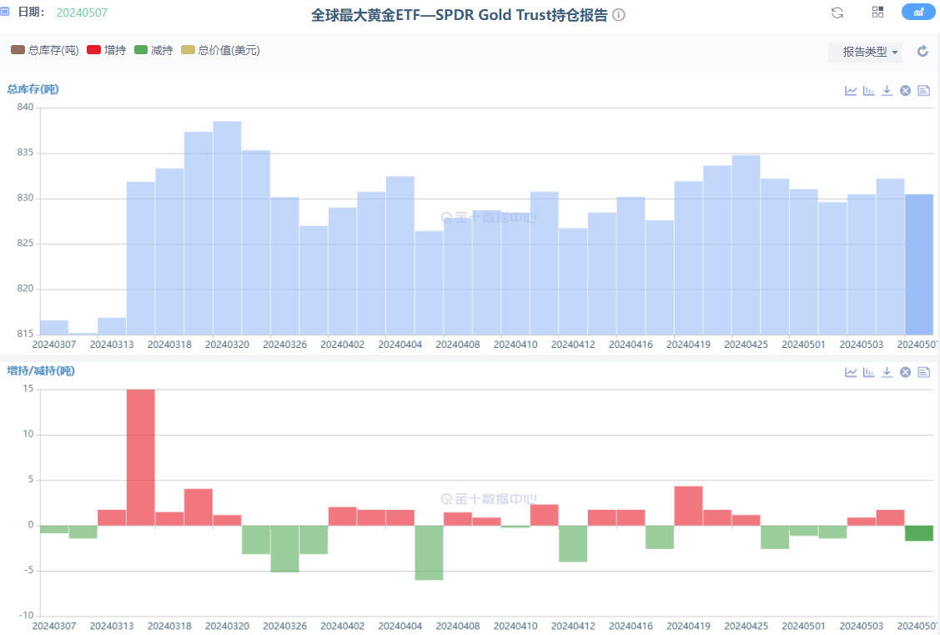Click 20240326 on the 增持/减持 chart x-axis

pyautogui.click(x=284, y=627)
